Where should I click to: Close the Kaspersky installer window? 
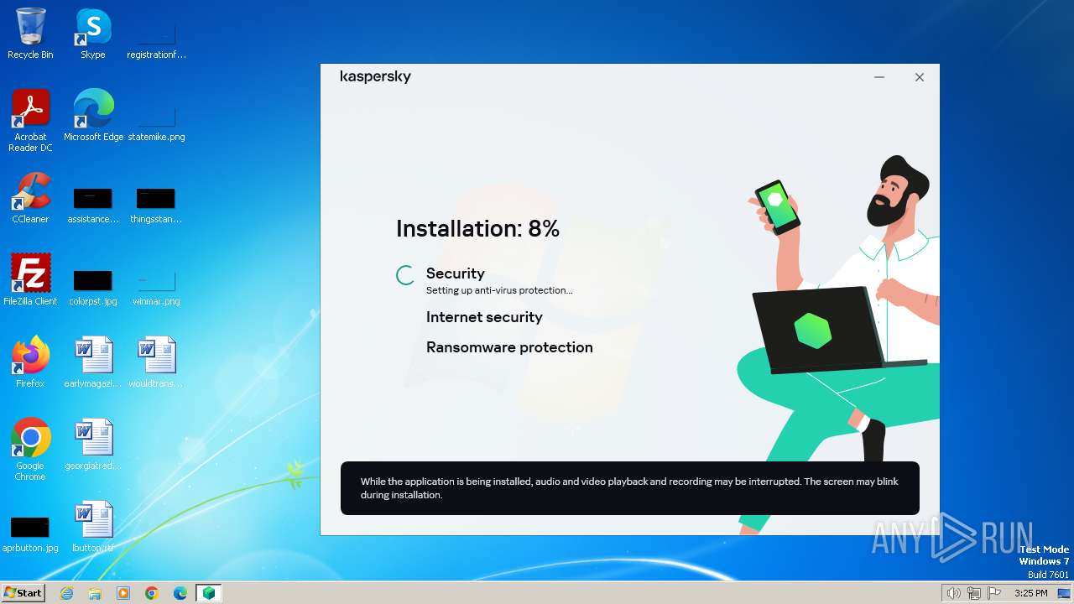click(920, 77)
